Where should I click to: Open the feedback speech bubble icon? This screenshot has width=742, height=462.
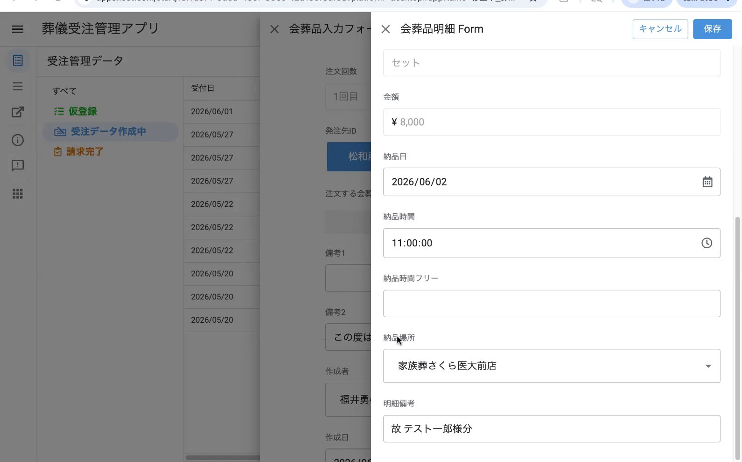click(x=18, y=166)
